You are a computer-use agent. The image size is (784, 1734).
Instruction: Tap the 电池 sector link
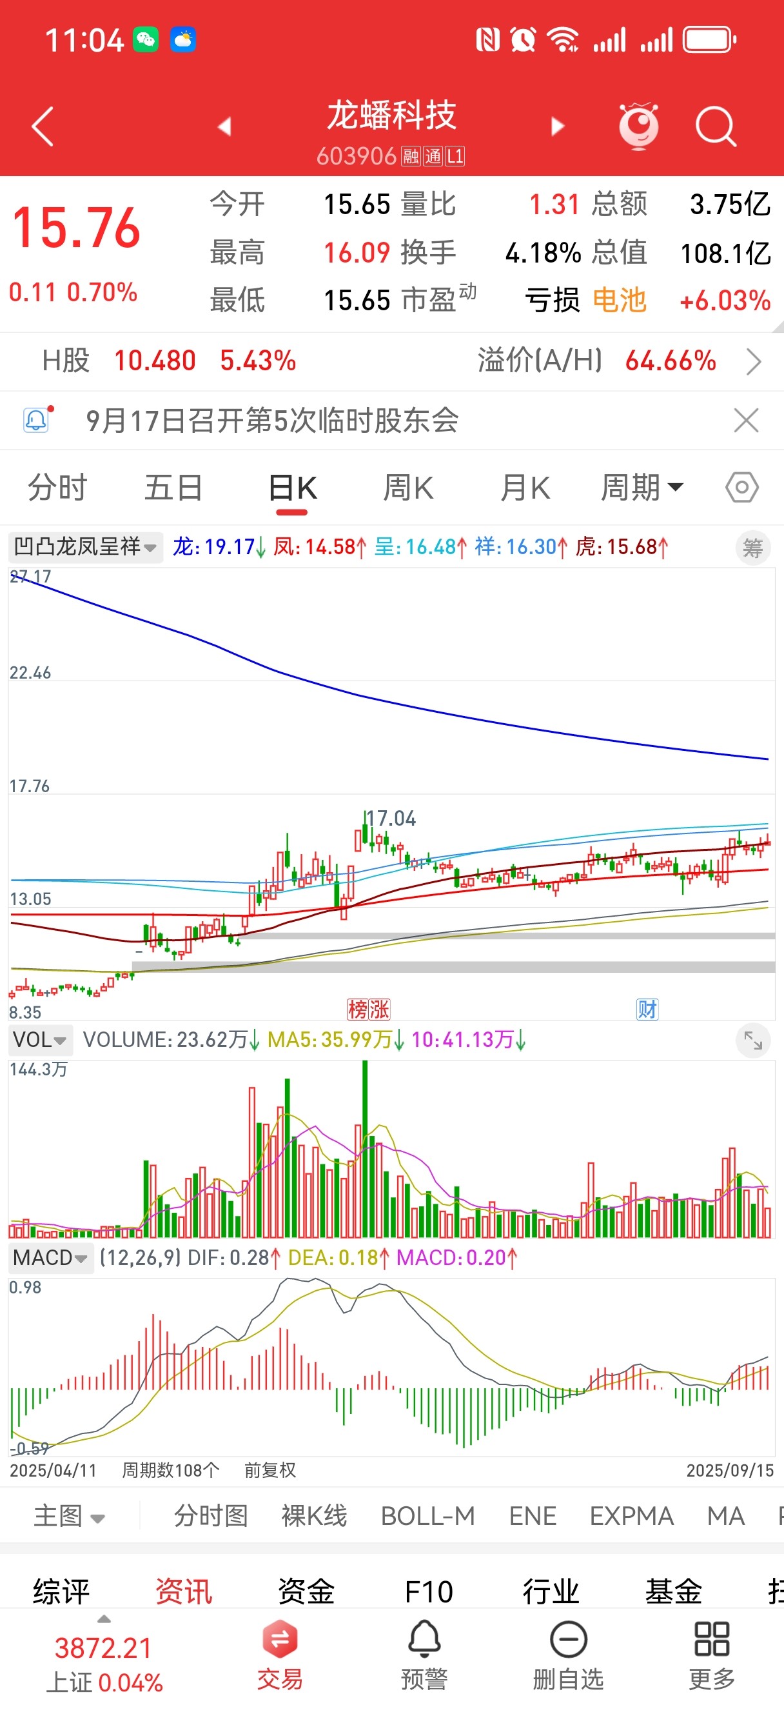tap(620, 300)
